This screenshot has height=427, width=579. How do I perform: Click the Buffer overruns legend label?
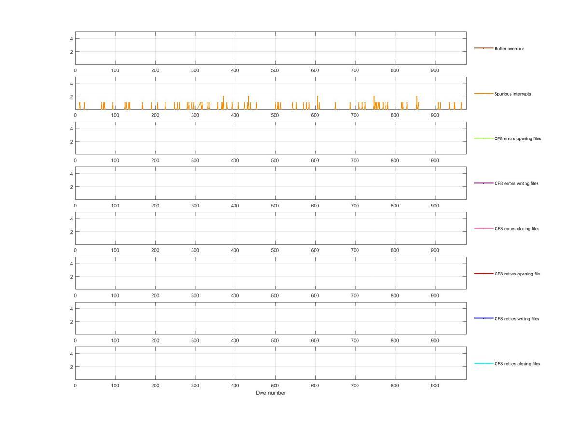pyautogui.click(x=509, y=49)
